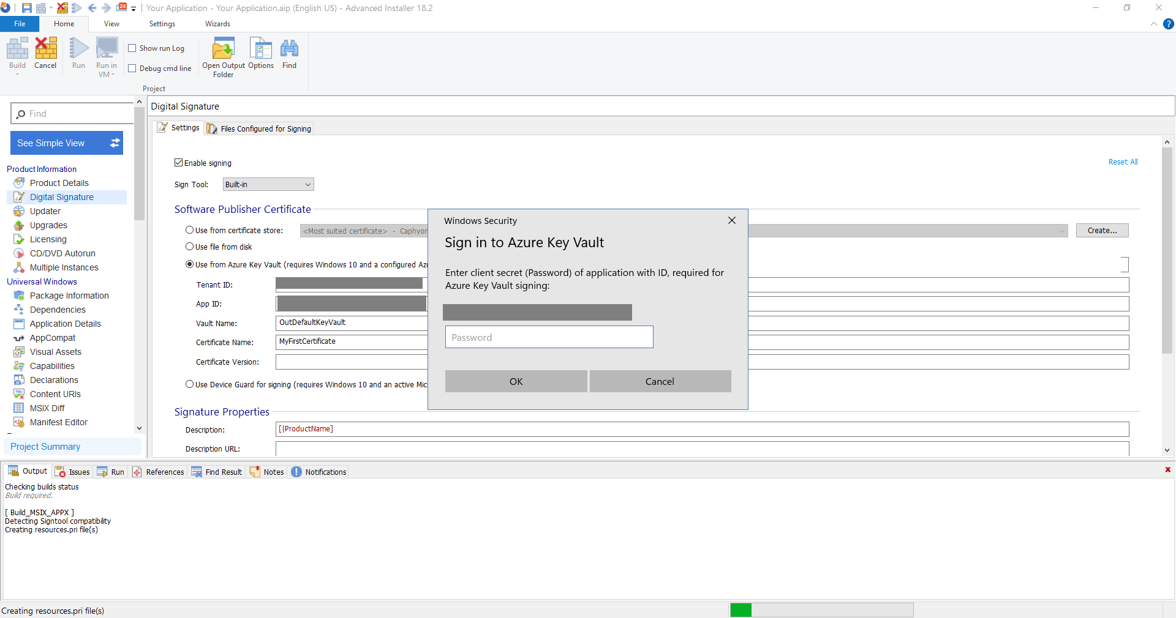1176x618 pixels.
Task: Click the Create... certificate button
Action: 1102,231
